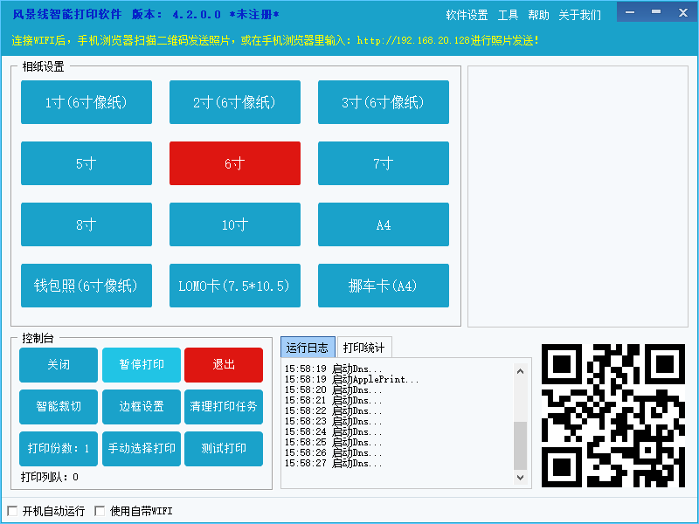Open the 工具 menu

pos(508,15)
